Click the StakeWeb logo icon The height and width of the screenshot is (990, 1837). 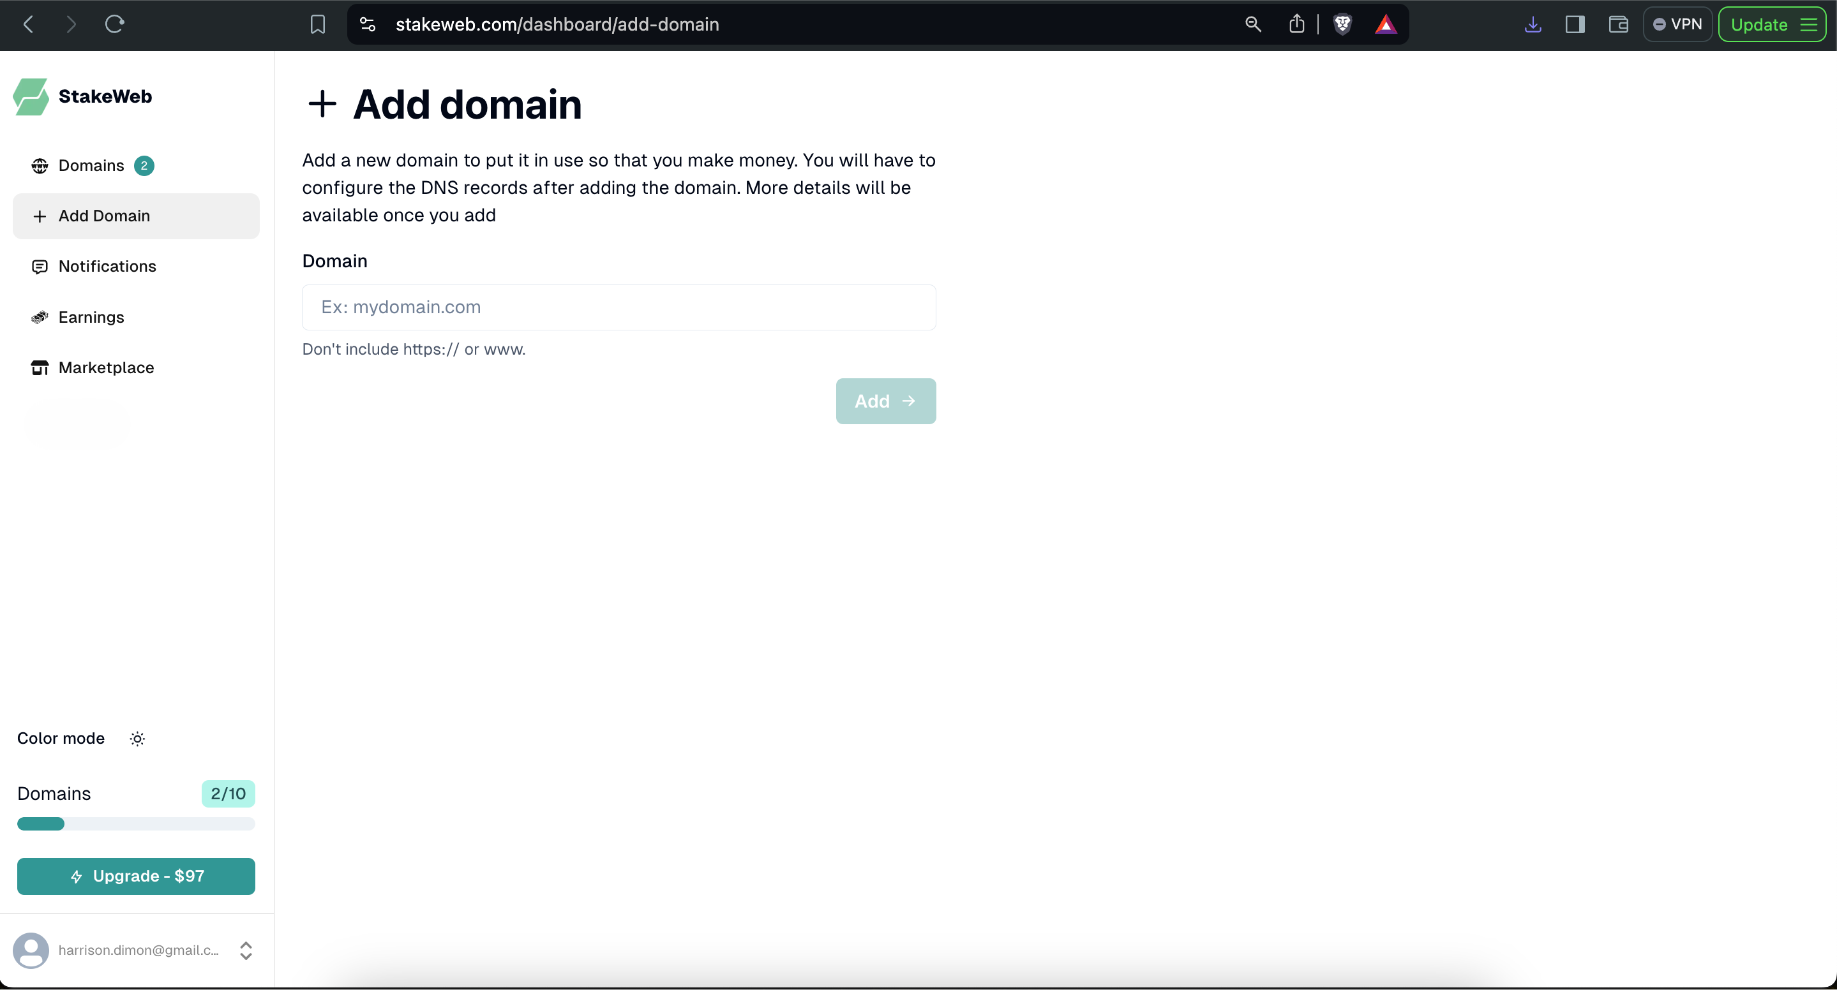31,96
